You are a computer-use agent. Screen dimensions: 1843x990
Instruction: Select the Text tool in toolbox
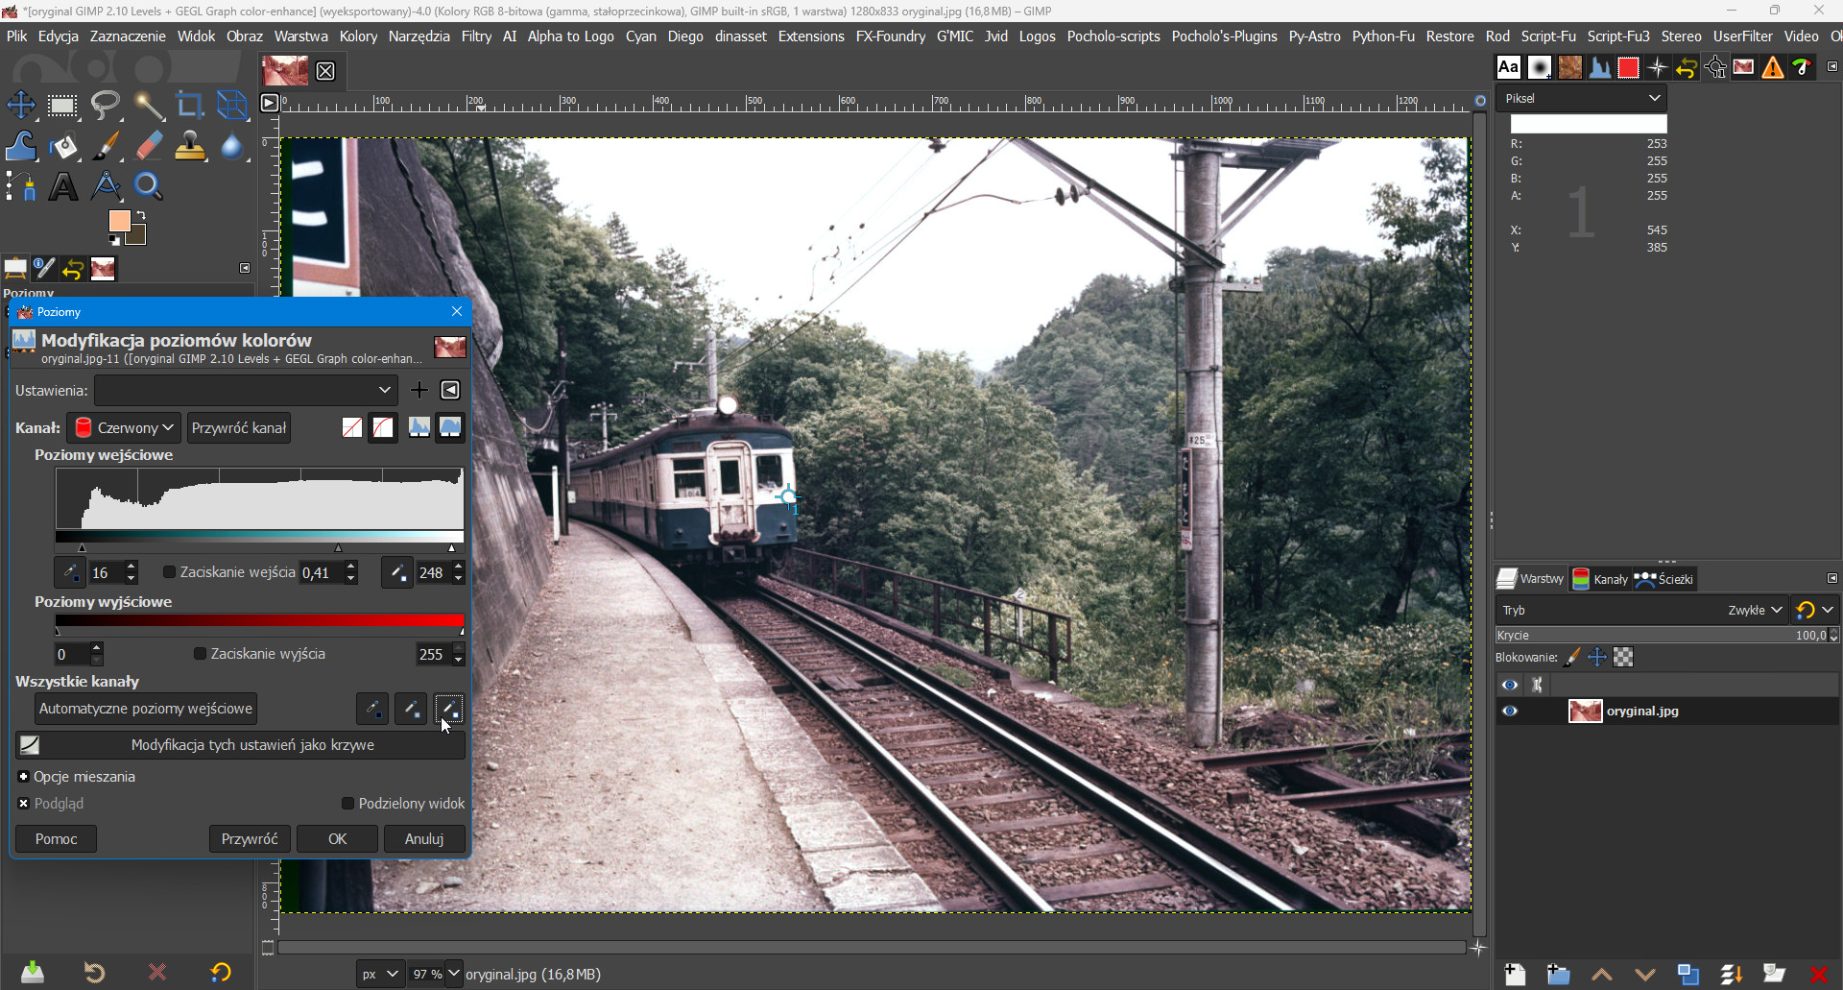pos(63,186)
